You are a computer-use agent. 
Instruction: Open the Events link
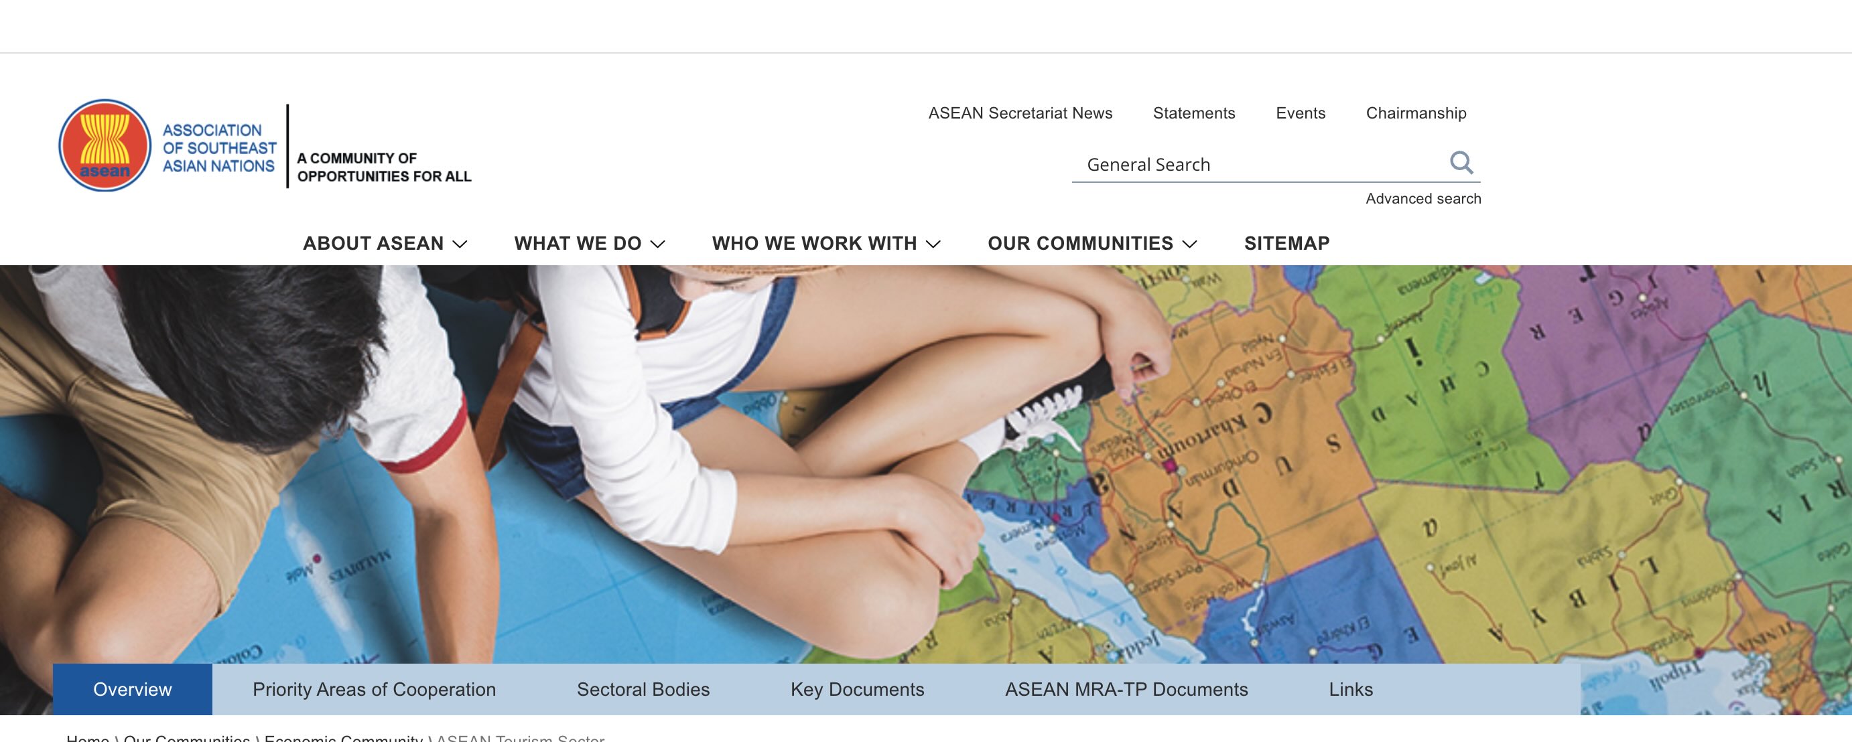[x=1301, y=113]
